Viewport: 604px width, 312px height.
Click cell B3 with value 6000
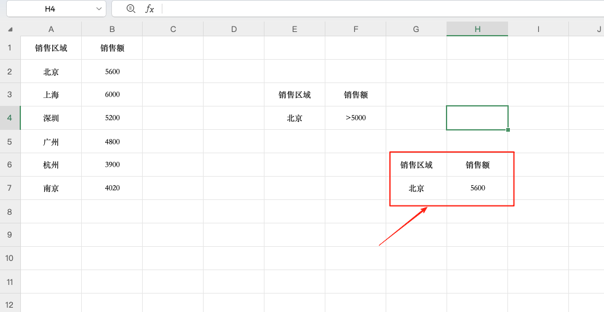(x=112, y=95)
